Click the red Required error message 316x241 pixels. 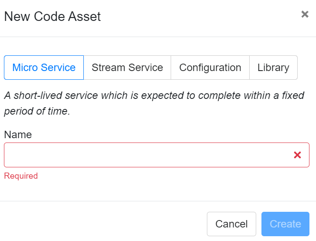[x=21, y=176]
